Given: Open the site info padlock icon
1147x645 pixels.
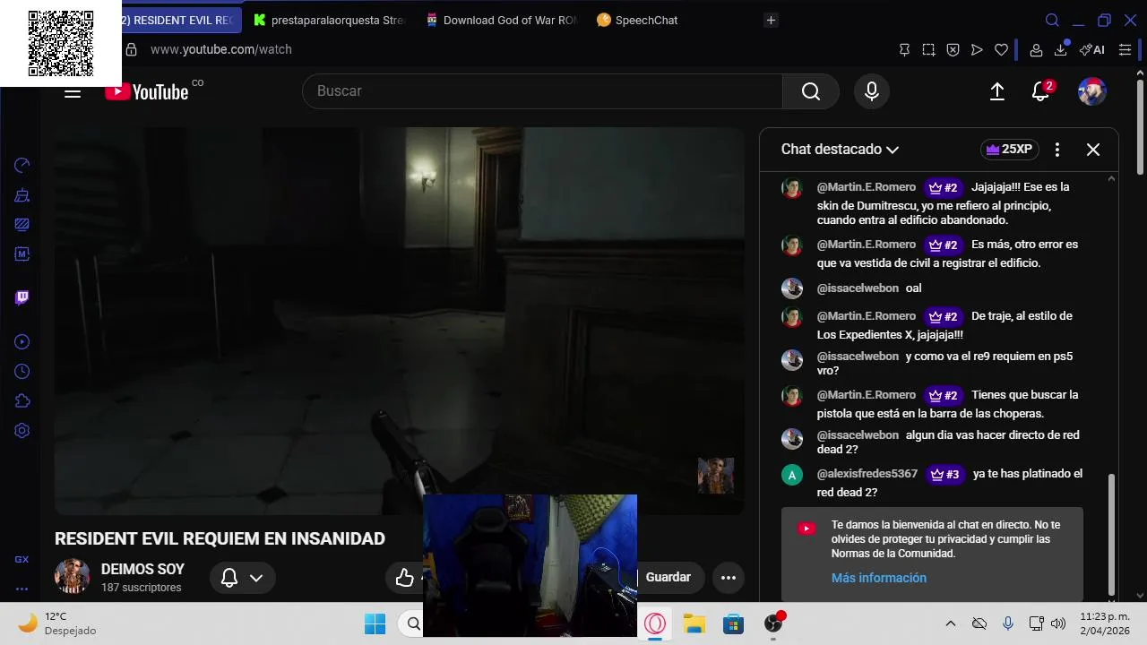Looking at the screenshot, I should [132, 50].
